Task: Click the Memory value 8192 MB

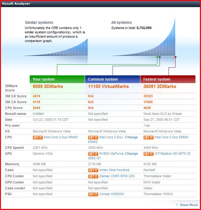Action: click(x=150, y=164)
